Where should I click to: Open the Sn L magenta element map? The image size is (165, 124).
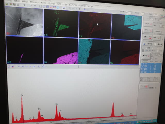tap(61, 50)
